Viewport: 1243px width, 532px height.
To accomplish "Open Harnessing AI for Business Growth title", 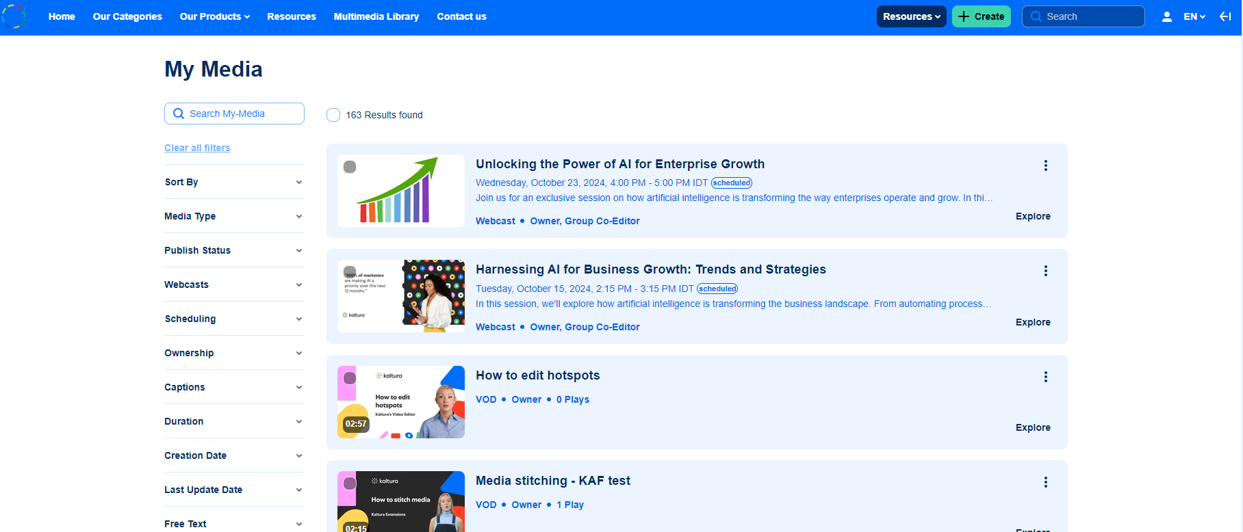I will (x=651, y=269).
